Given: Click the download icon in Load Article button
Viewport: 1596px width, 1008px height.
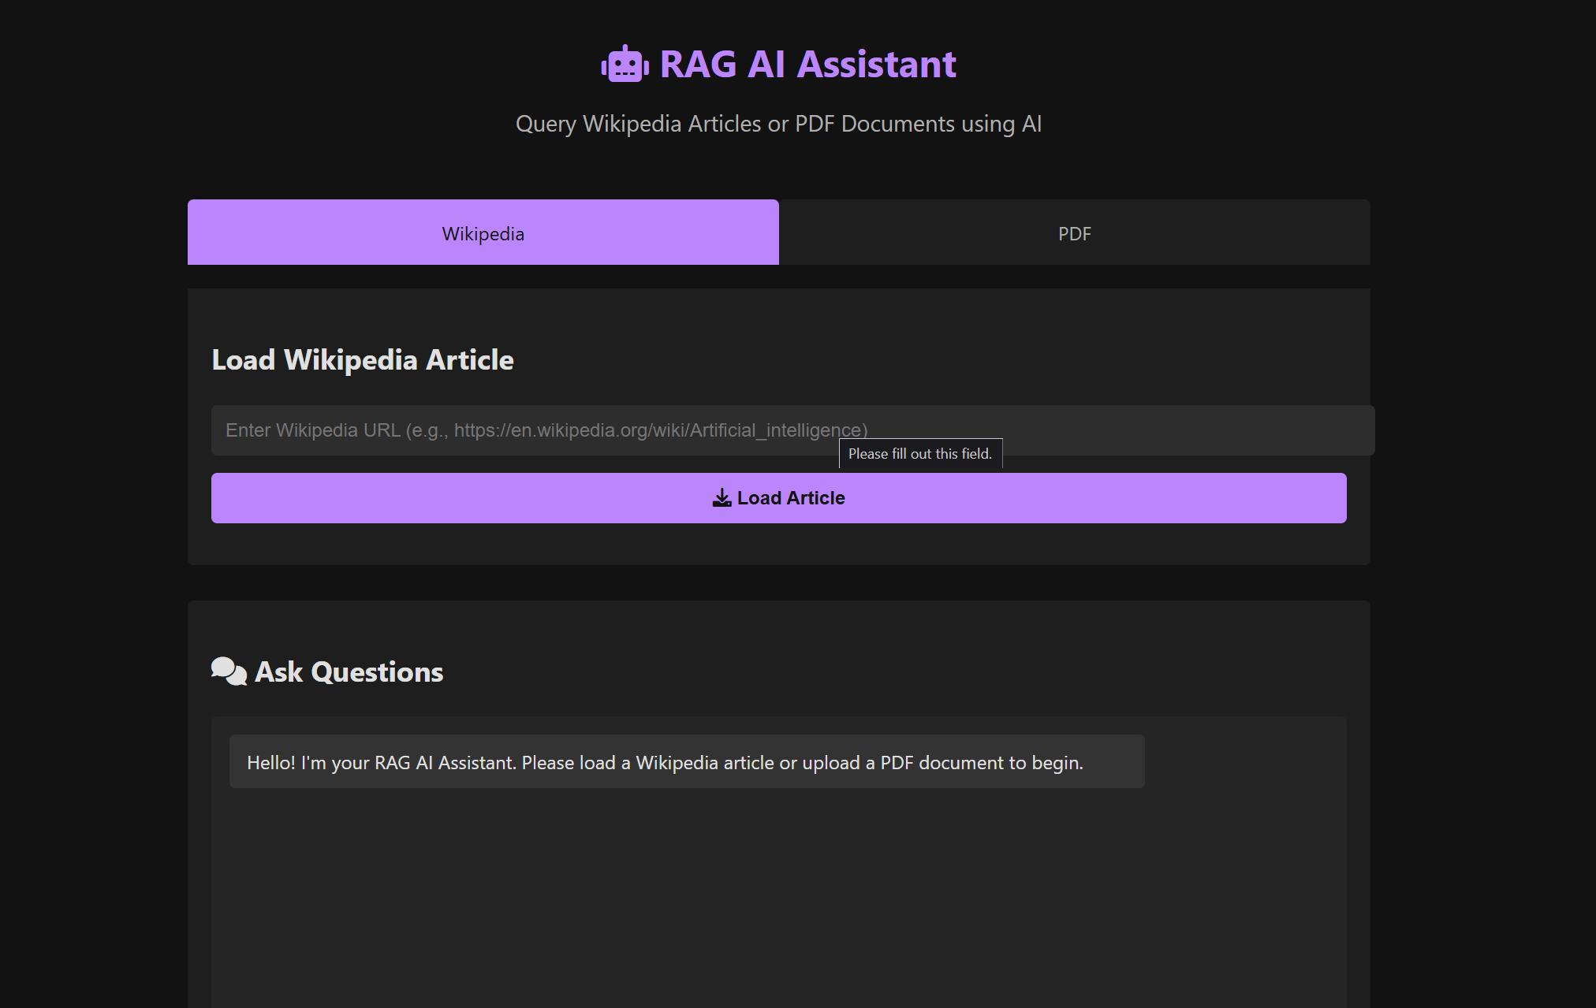Looking at the screenshot, I should point(722,498).
